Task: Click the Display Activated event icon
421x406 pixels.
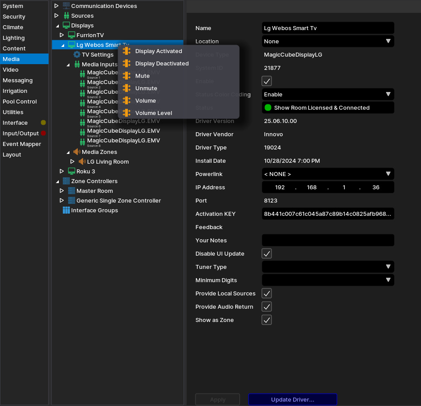Action: point(126,51)
